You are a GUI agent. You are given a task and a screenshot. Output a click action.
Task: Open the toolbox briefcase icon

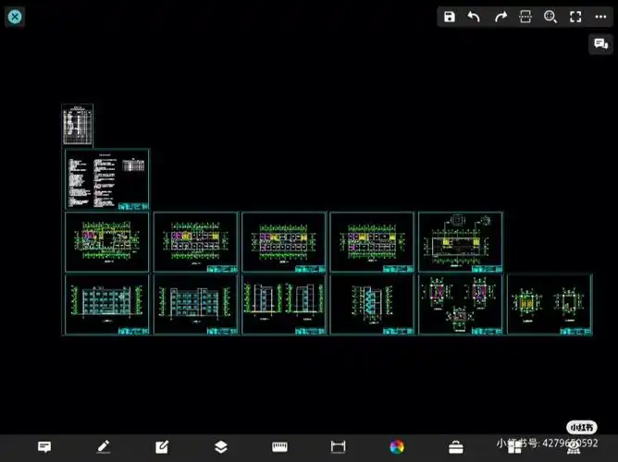(x=456, y=447)
